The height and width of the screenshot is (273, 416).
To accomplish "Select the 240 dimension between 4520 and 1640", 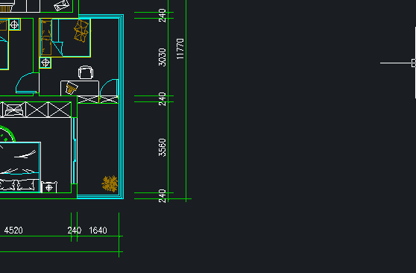I will click(x=75, y=230).
